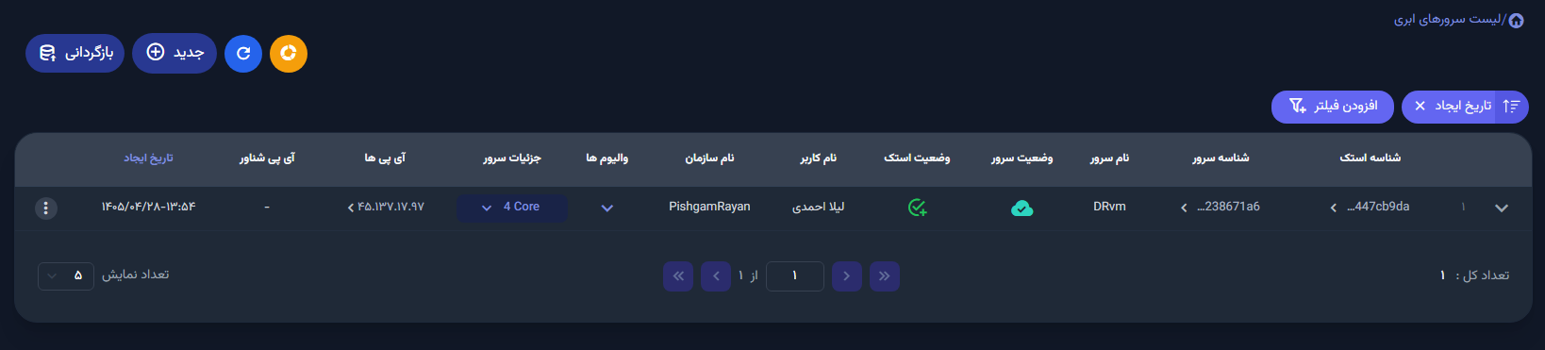Open the three-dot row actions menu
Screen dimensions: 1545x350
[46, 208]
